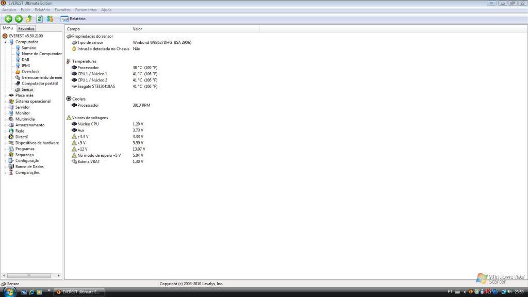This screenshot has width=528, height=297.
Task: Expand the Rede node
Action: point(5,131)
